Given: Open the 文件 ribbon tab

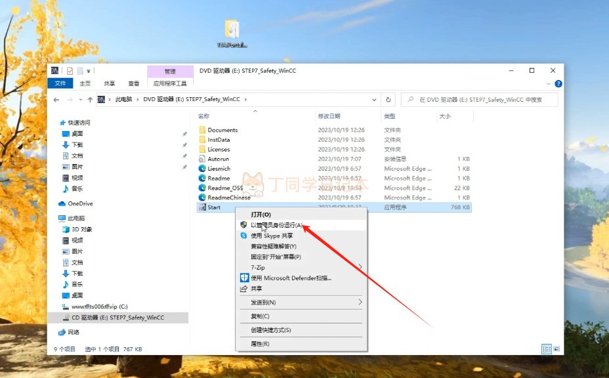Looking at the screenshot, I should (60, 83).
